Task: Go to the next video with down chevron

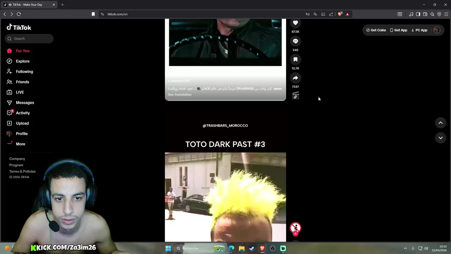Action: click(x=440, y=138)
